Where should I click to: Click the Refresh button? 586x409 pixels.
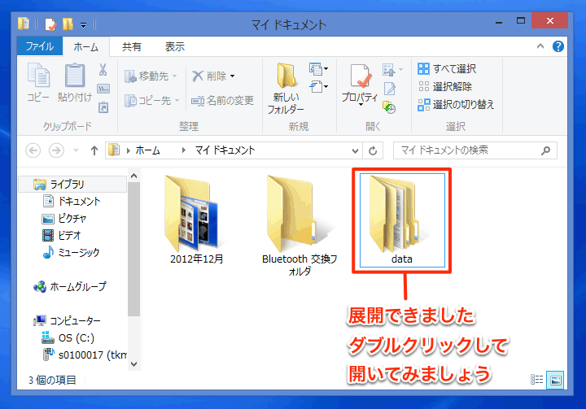pos(373,151)
